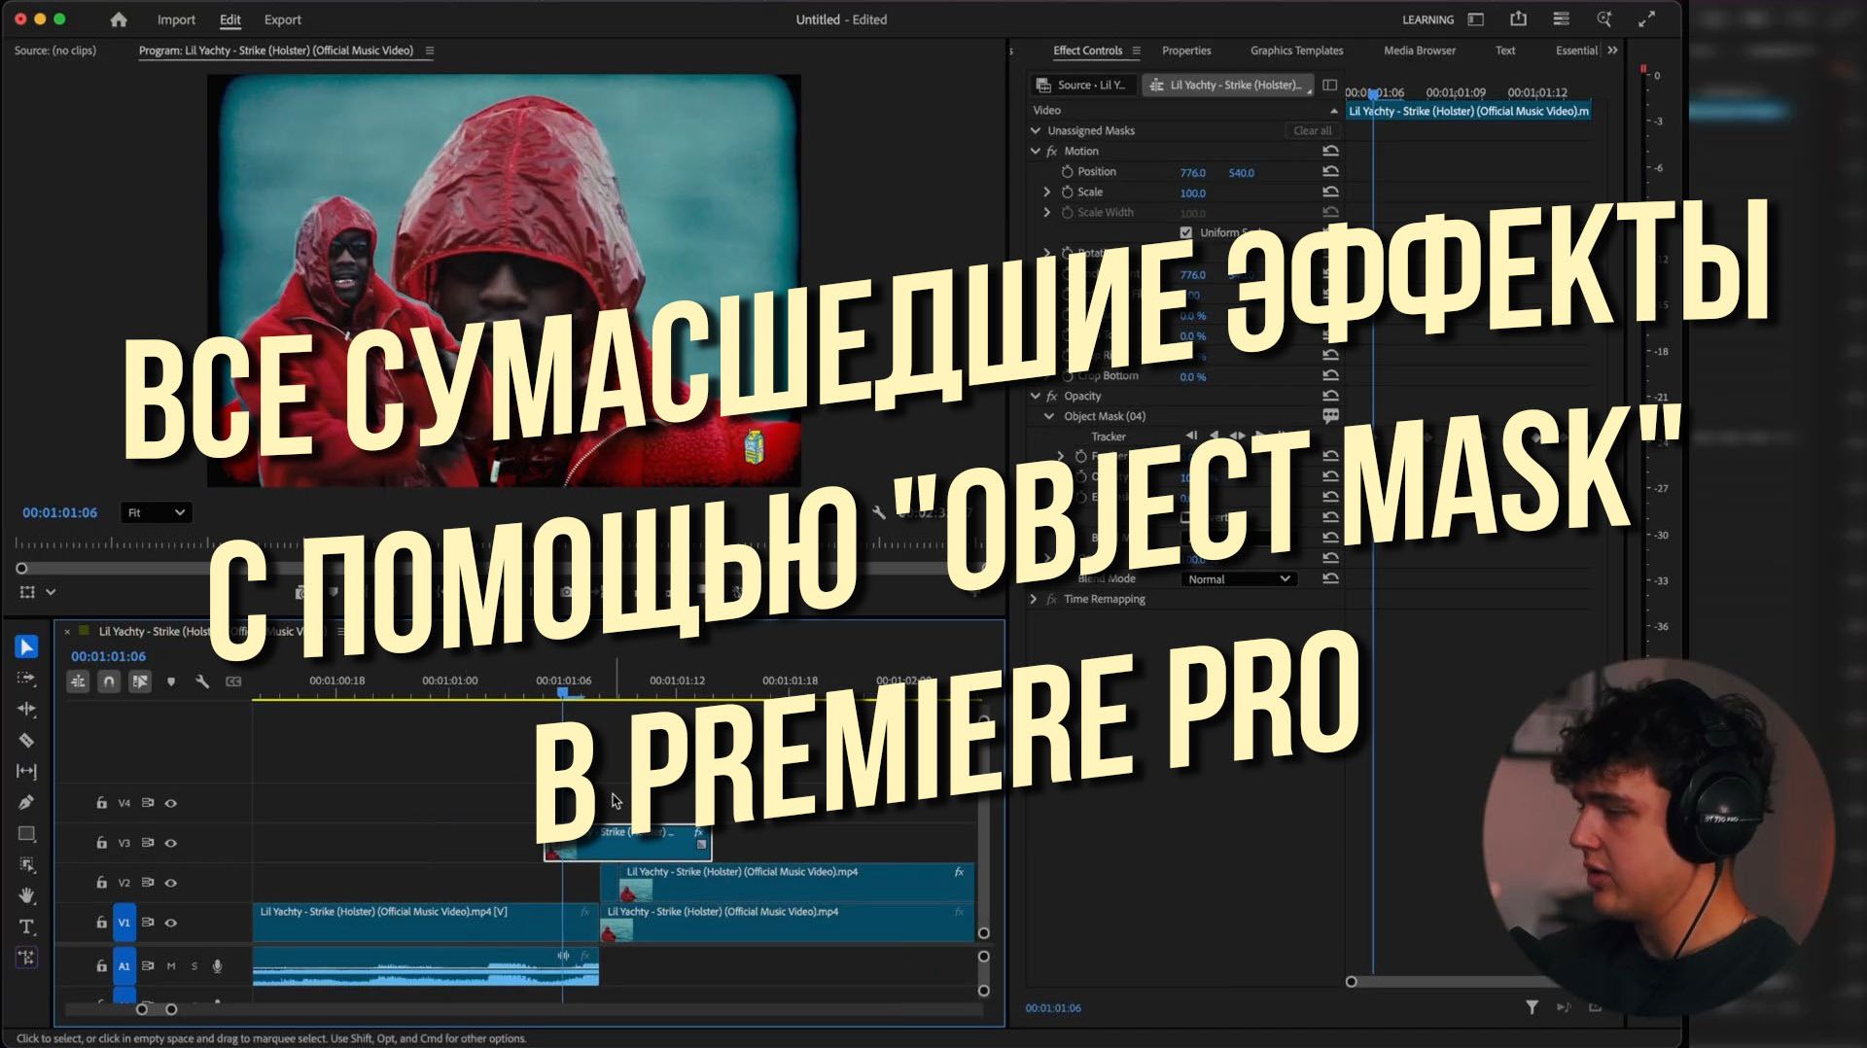
Task: Select the Track Select Forward tool
Action: pos(27,677)
